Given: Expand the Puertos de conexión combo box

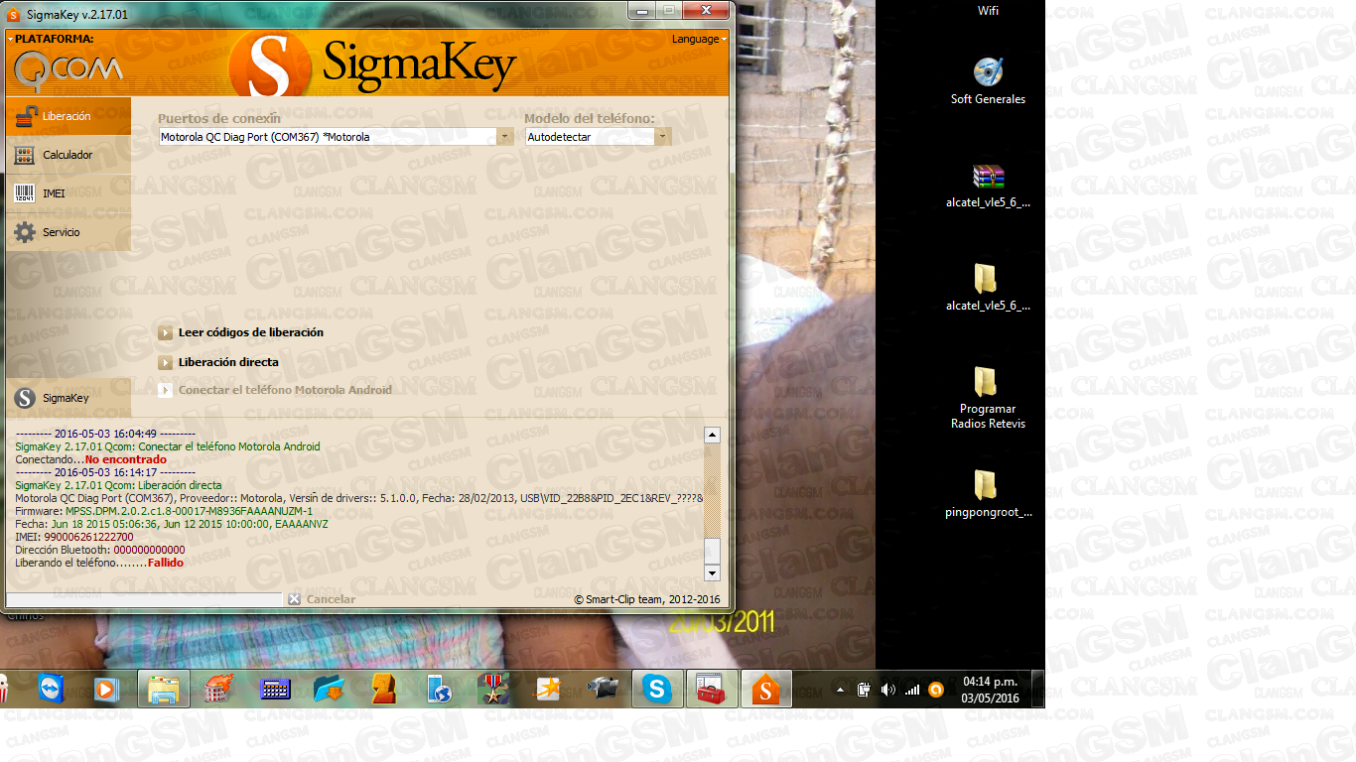Looking at the screenshot, I should [x=504, y=137].
